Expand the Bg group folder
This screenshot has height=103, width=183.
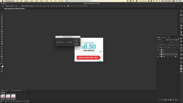(160, 57)
